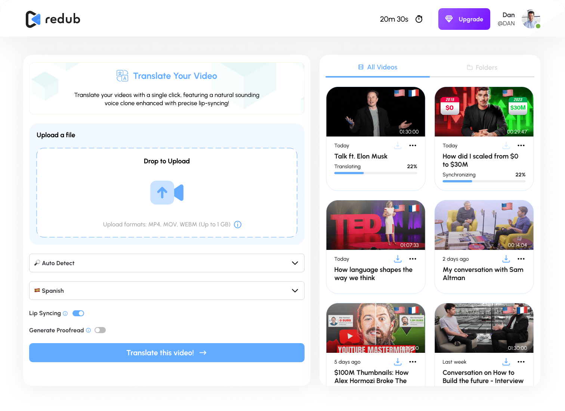Click the @DAN username text
Viewport: 565px width, 411px height.
[x=506, y=23]
